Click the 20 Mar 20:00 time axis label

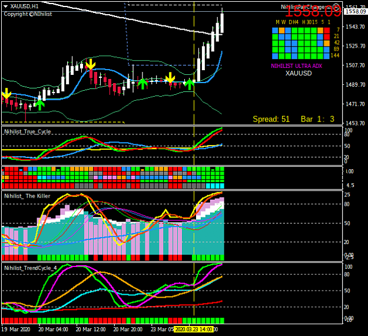coord(128,330)
